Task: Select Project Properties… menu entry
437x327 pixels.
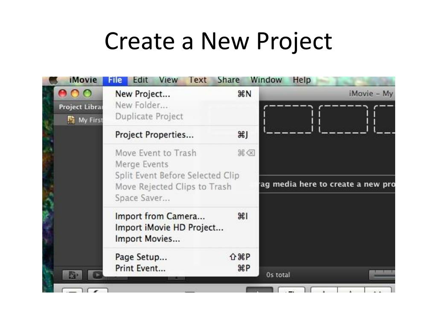Action: coord(181,135)
